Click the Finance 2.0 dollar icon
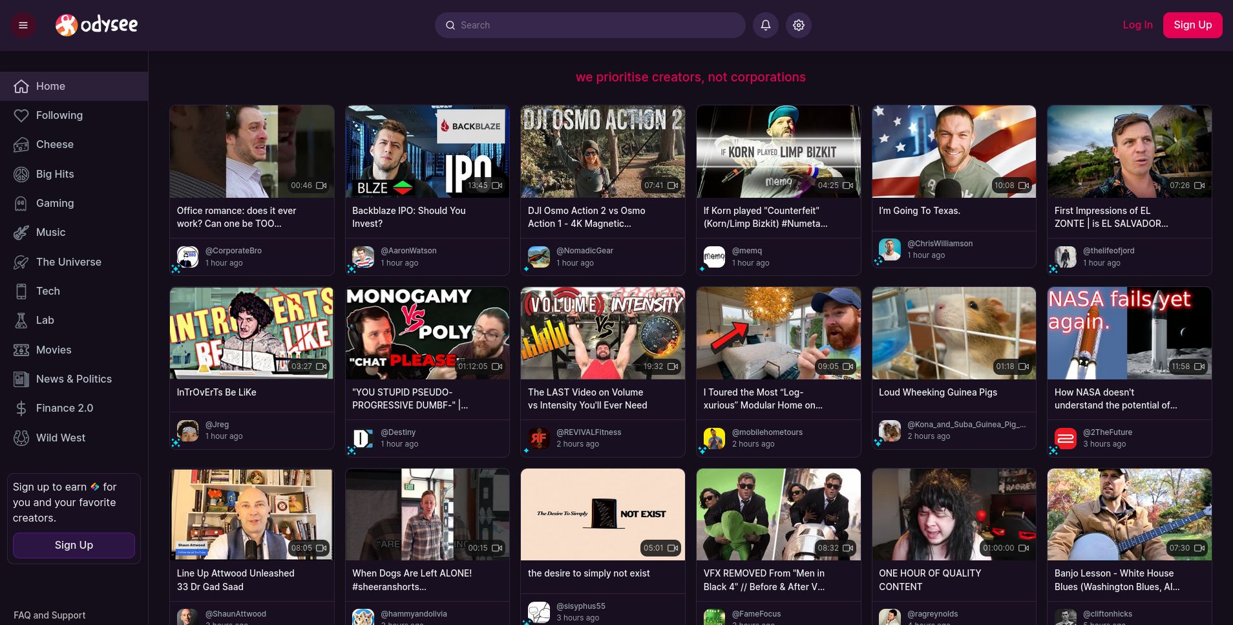 (x=21, y=408)
